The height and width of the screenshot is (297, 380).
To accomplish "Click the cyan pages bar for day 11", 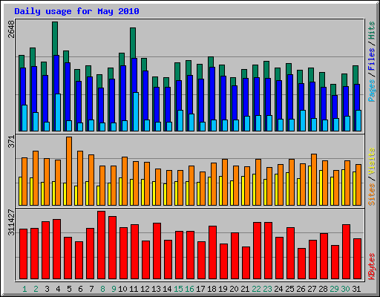I will 136,111.
